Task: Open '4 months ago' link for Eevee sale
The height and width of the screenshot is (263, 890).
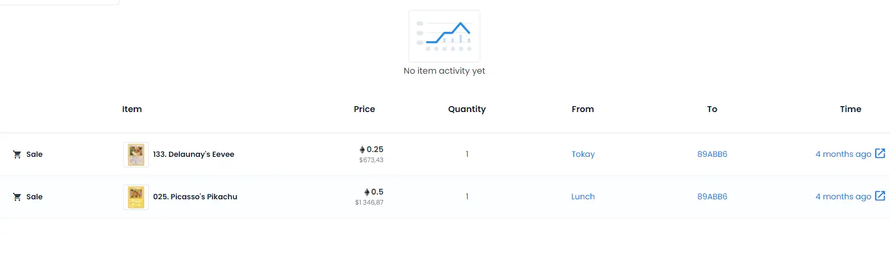Action: tap(843, 154)
